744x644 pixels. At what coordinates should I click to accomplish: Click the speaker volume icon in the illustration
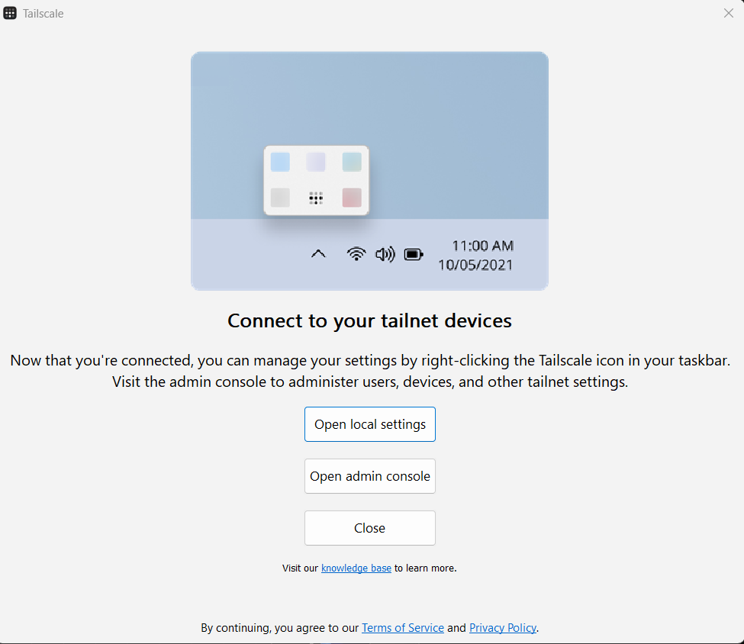(385, 254)
